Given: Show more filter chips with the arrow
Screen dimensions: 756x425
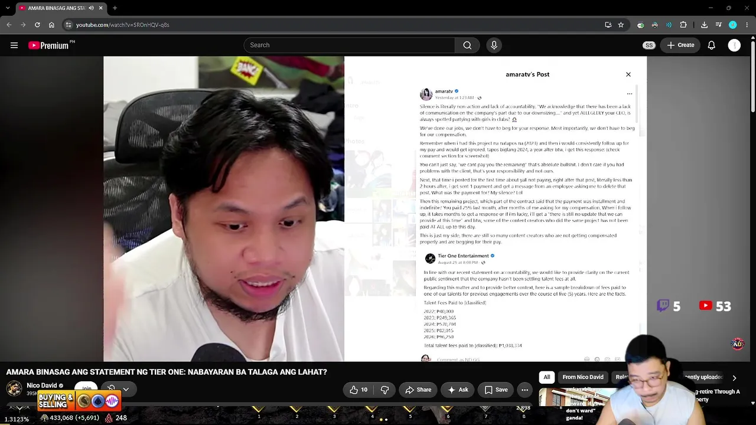Looking at the screenshot, I should pos(734,378).
